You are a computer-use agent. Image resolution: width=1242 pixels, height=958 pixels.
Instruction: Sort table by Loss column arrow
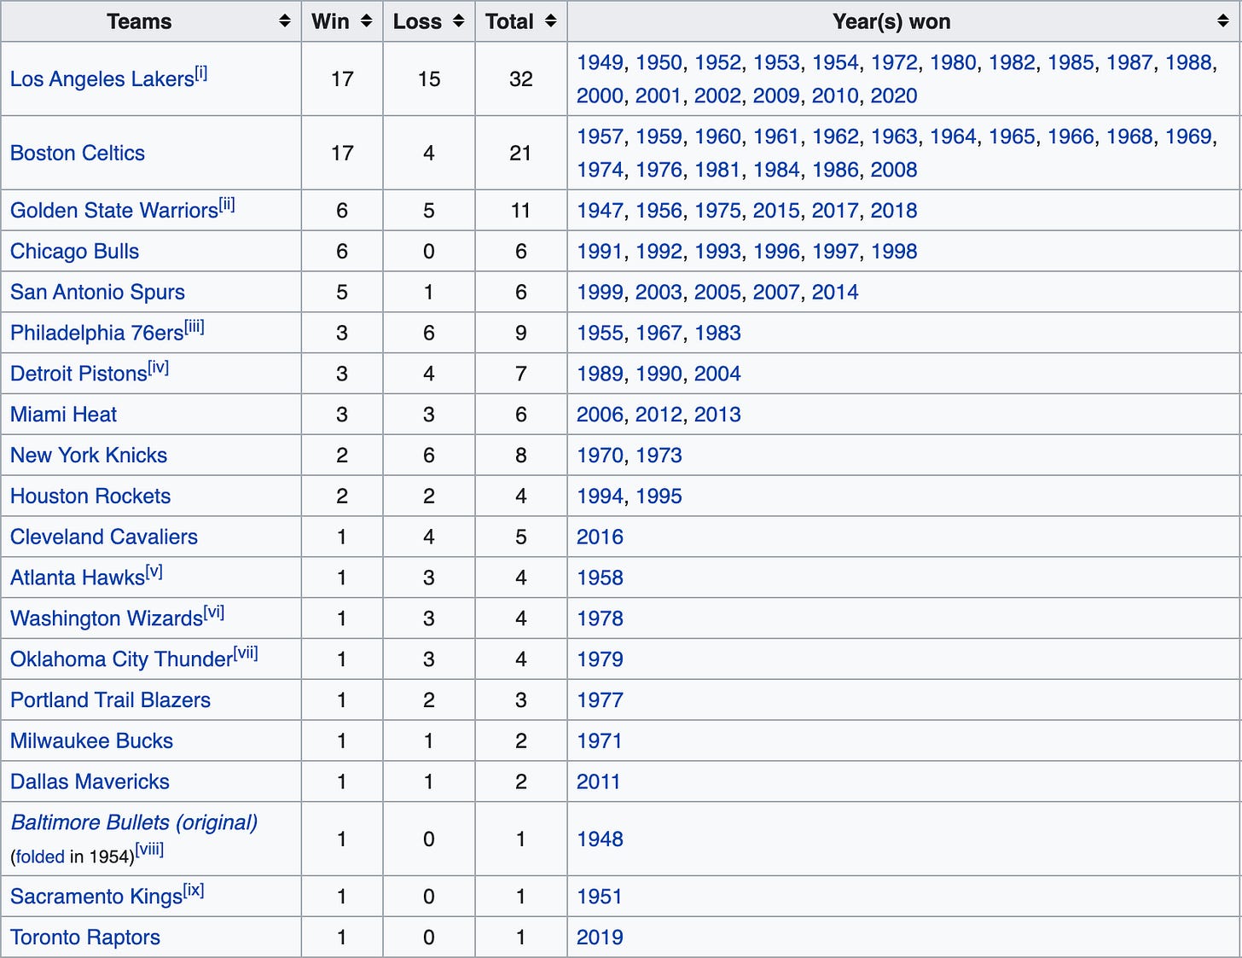coord(459,21)
